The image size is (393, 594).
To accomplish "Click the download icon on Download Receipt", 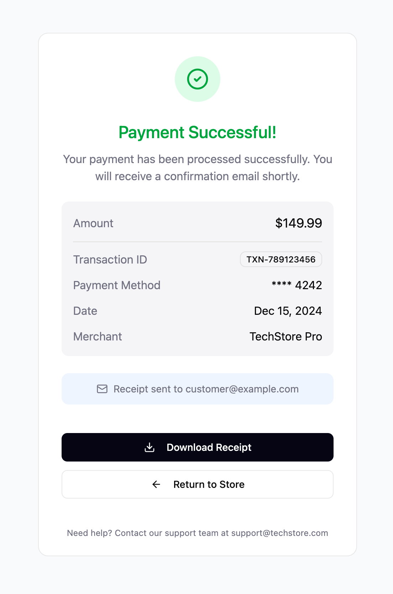I will (150, 447).
